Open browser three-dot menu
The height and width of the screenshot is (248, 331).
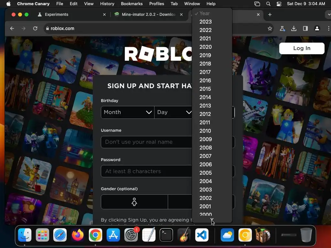tap(328, 28)
